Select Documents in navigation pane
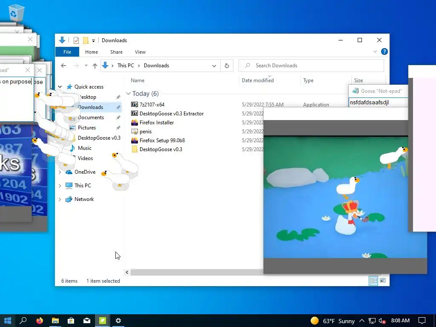Viewport: 436px width, 327px height. [91, 118]
